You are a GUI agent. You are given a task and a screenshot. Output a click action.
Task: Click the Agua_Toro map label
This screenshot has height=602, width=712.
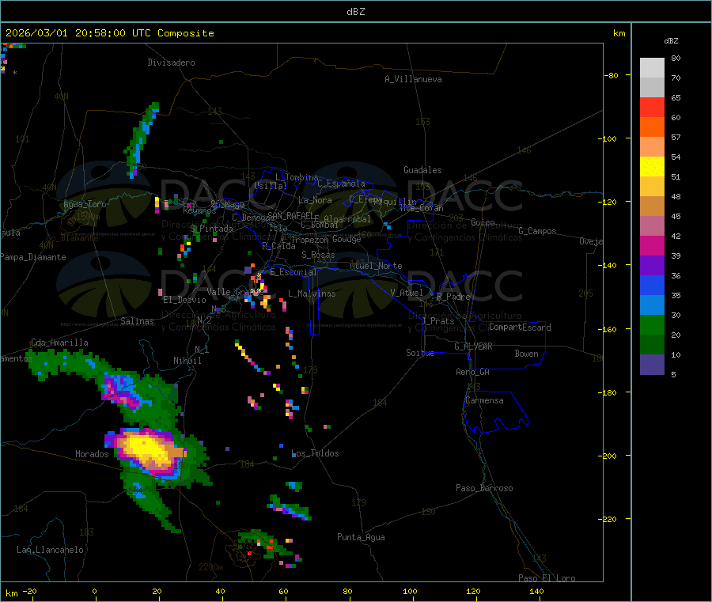[85, 204]
